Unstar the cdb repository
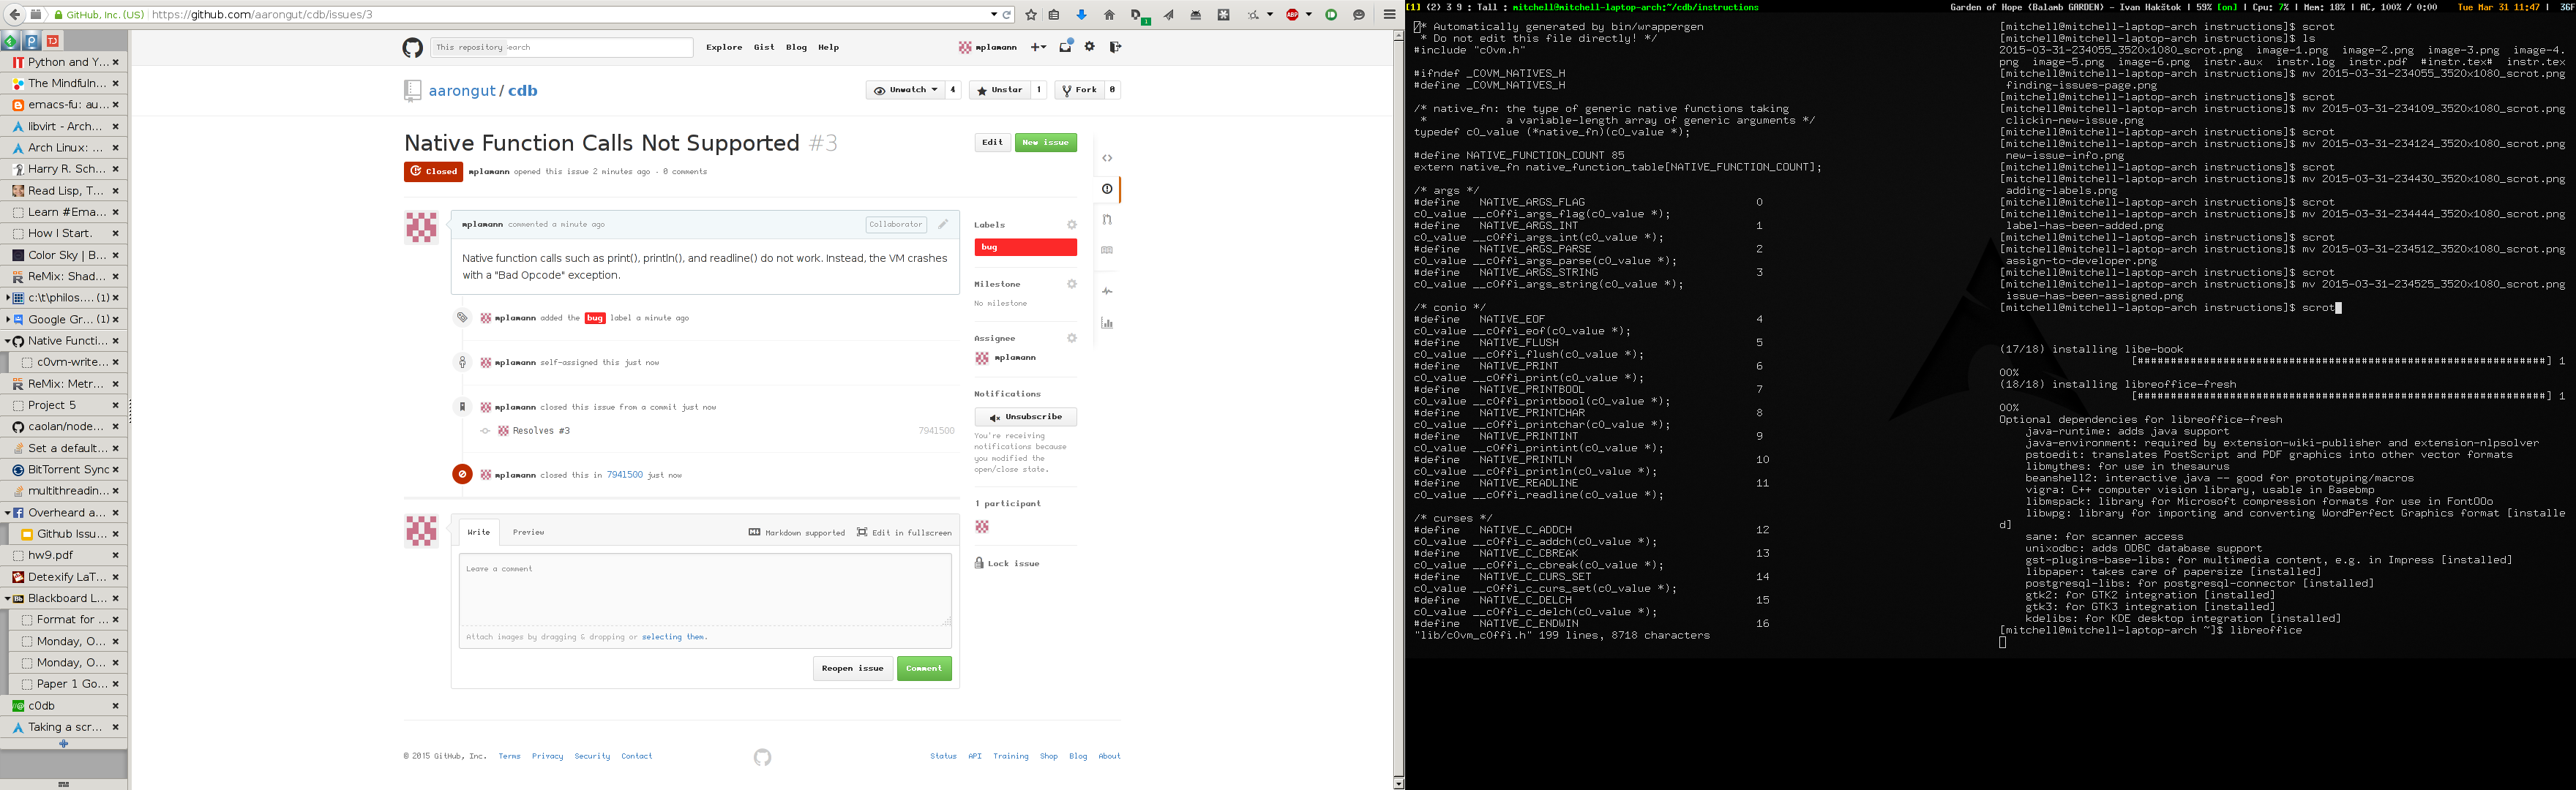This screenshot has height=790, width=2576. click(999, 90)
